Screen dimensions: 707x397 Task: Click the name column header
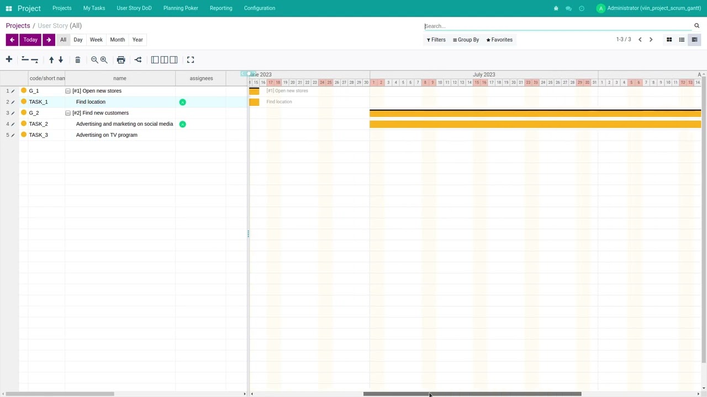pyautogui.click(x=120, y=78)
